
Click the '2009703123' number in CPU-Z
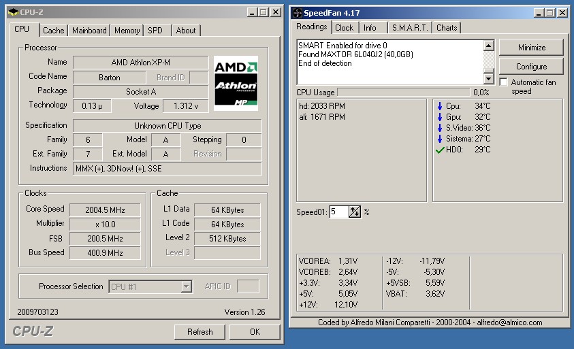pos(37,312)
